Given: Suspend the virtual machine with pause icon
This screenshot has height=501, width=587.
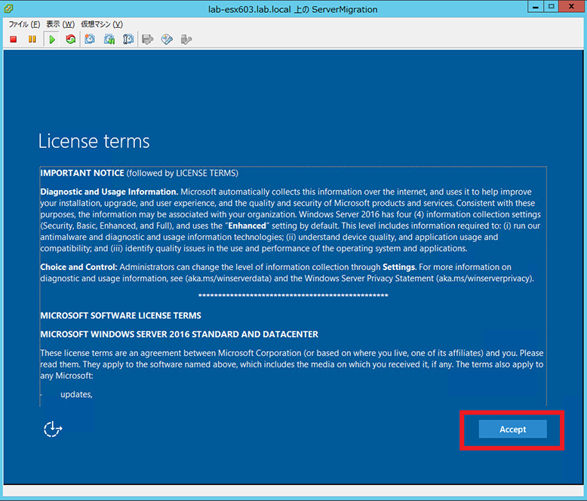Looking at the screenshot, I should pyautogui.click(x=32, y=39).
